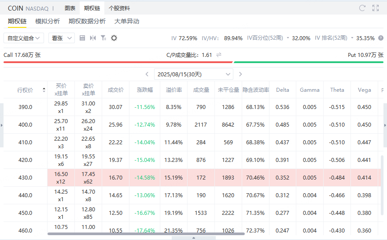Click the 买价x挂单 column header
This screenshot has height=240, width=387.
(61, 90)
